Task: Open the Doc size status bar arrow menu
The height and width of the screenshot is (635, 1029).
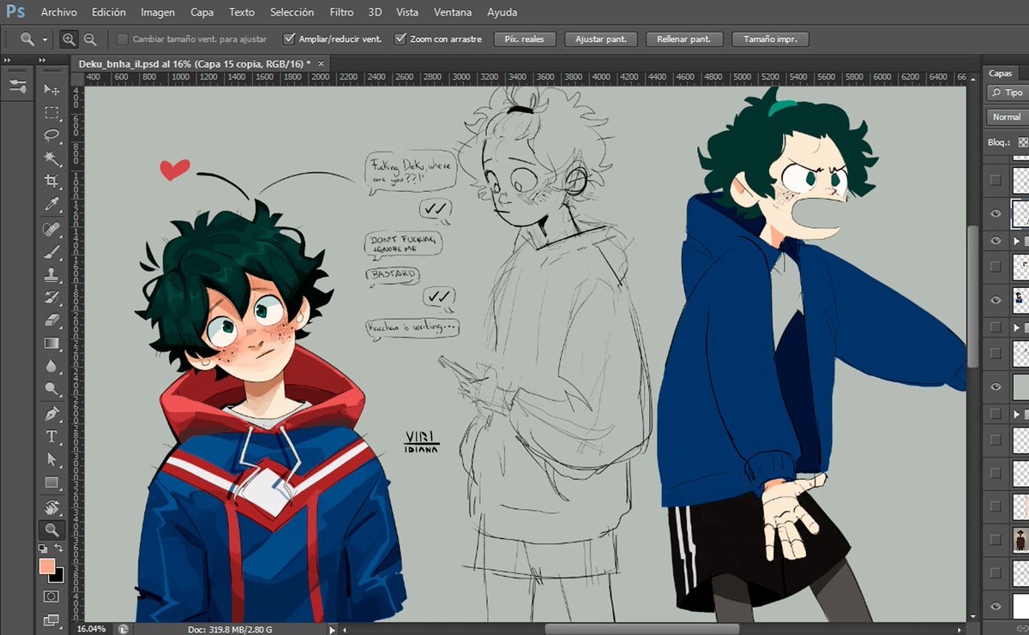Action: tap(333, 629)
